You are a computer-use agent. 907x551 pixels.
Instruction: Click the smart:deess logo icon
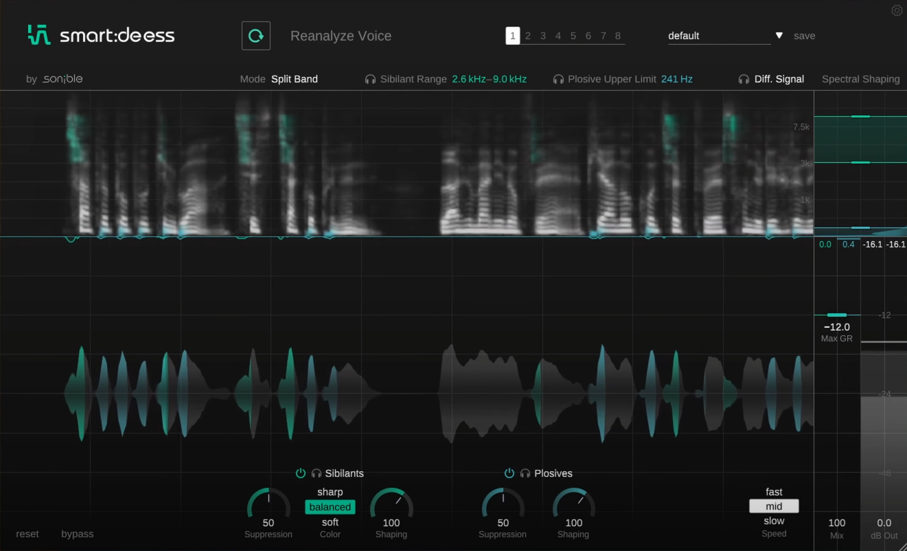point(39,35)
